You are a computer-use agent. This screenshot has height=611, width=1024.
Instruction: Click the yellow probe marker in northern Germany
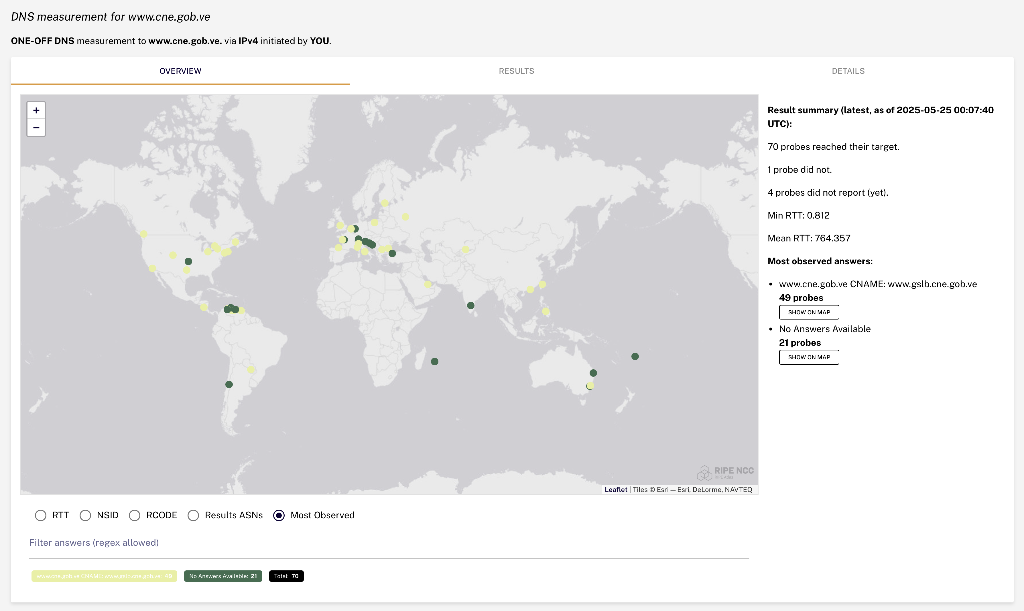tap(374, 223)
